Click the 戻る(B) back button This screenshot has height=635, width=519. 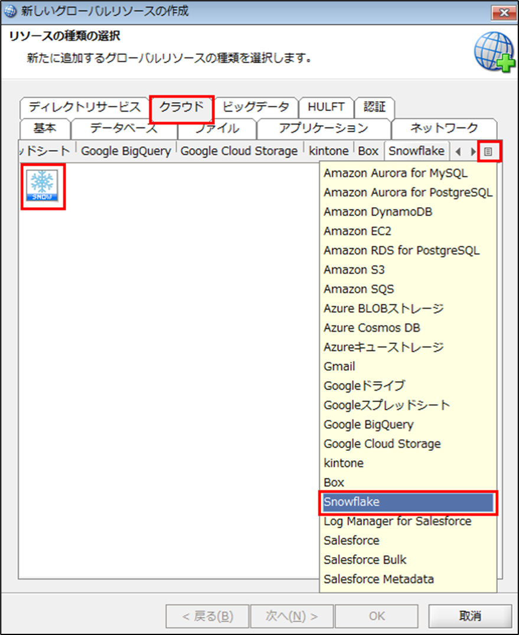(x=207, y=616)
